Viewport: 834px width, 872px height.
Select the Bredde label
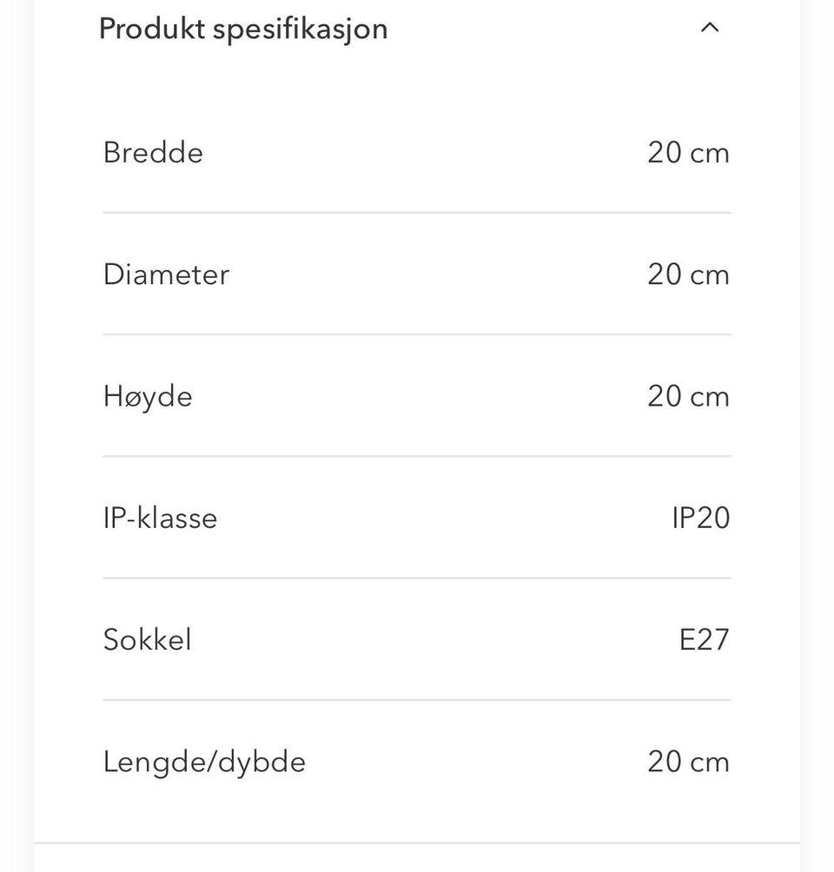tap(153, 153)
